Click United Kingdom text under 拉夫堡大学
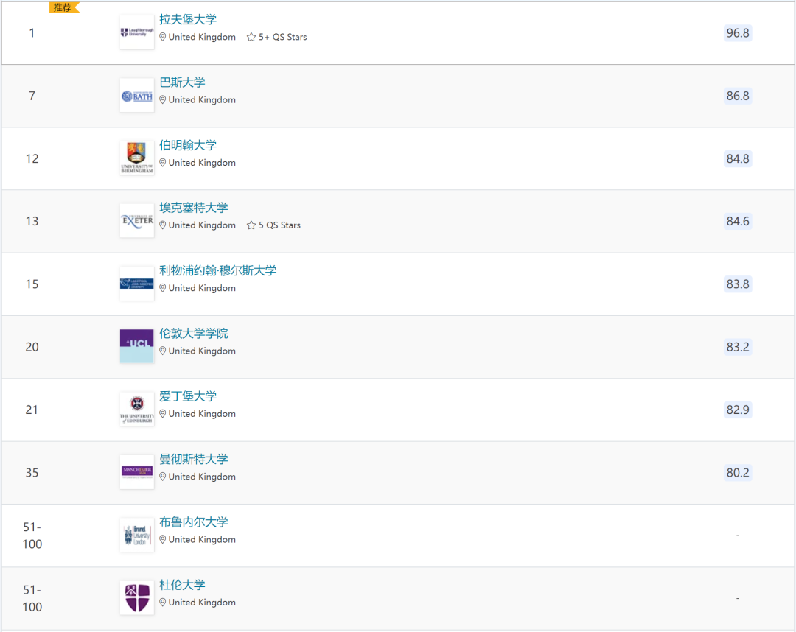Screen dimensions: 796x632 (x=202, y=37)
